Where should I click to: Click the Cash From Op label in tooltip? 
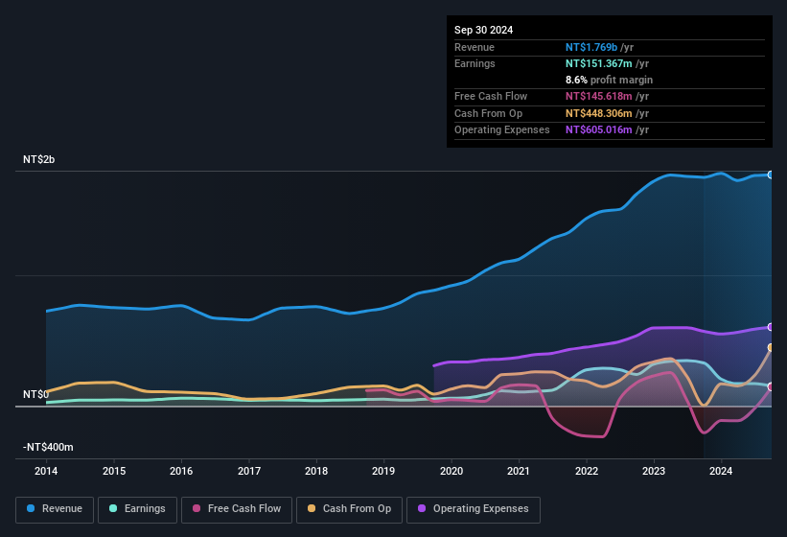click(488, 113)
